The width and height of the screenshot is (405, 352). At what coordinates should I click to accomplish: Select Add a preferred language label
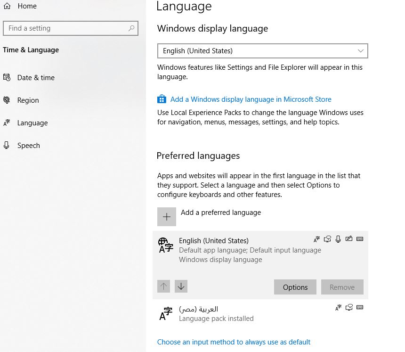pos(221,213)
